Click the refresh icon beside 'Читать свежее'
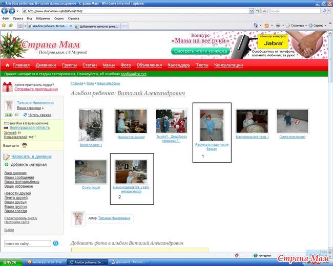The width and height of the screenshot is (333, 266). (x=24, y=115)
